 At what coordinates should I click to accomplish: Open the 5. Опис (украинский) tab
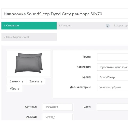coord(29,37)
